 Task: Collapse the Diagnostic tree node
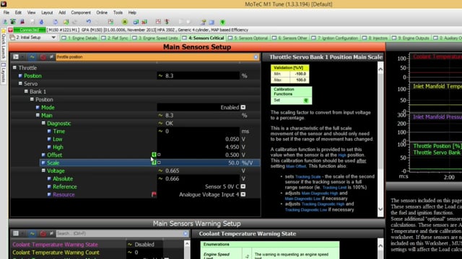tap(43, 123)
